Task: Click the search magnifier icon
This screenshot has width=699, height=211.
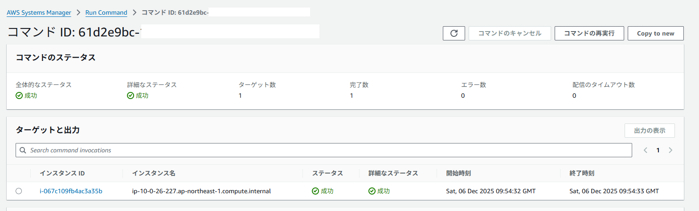Action: point(23,150)
